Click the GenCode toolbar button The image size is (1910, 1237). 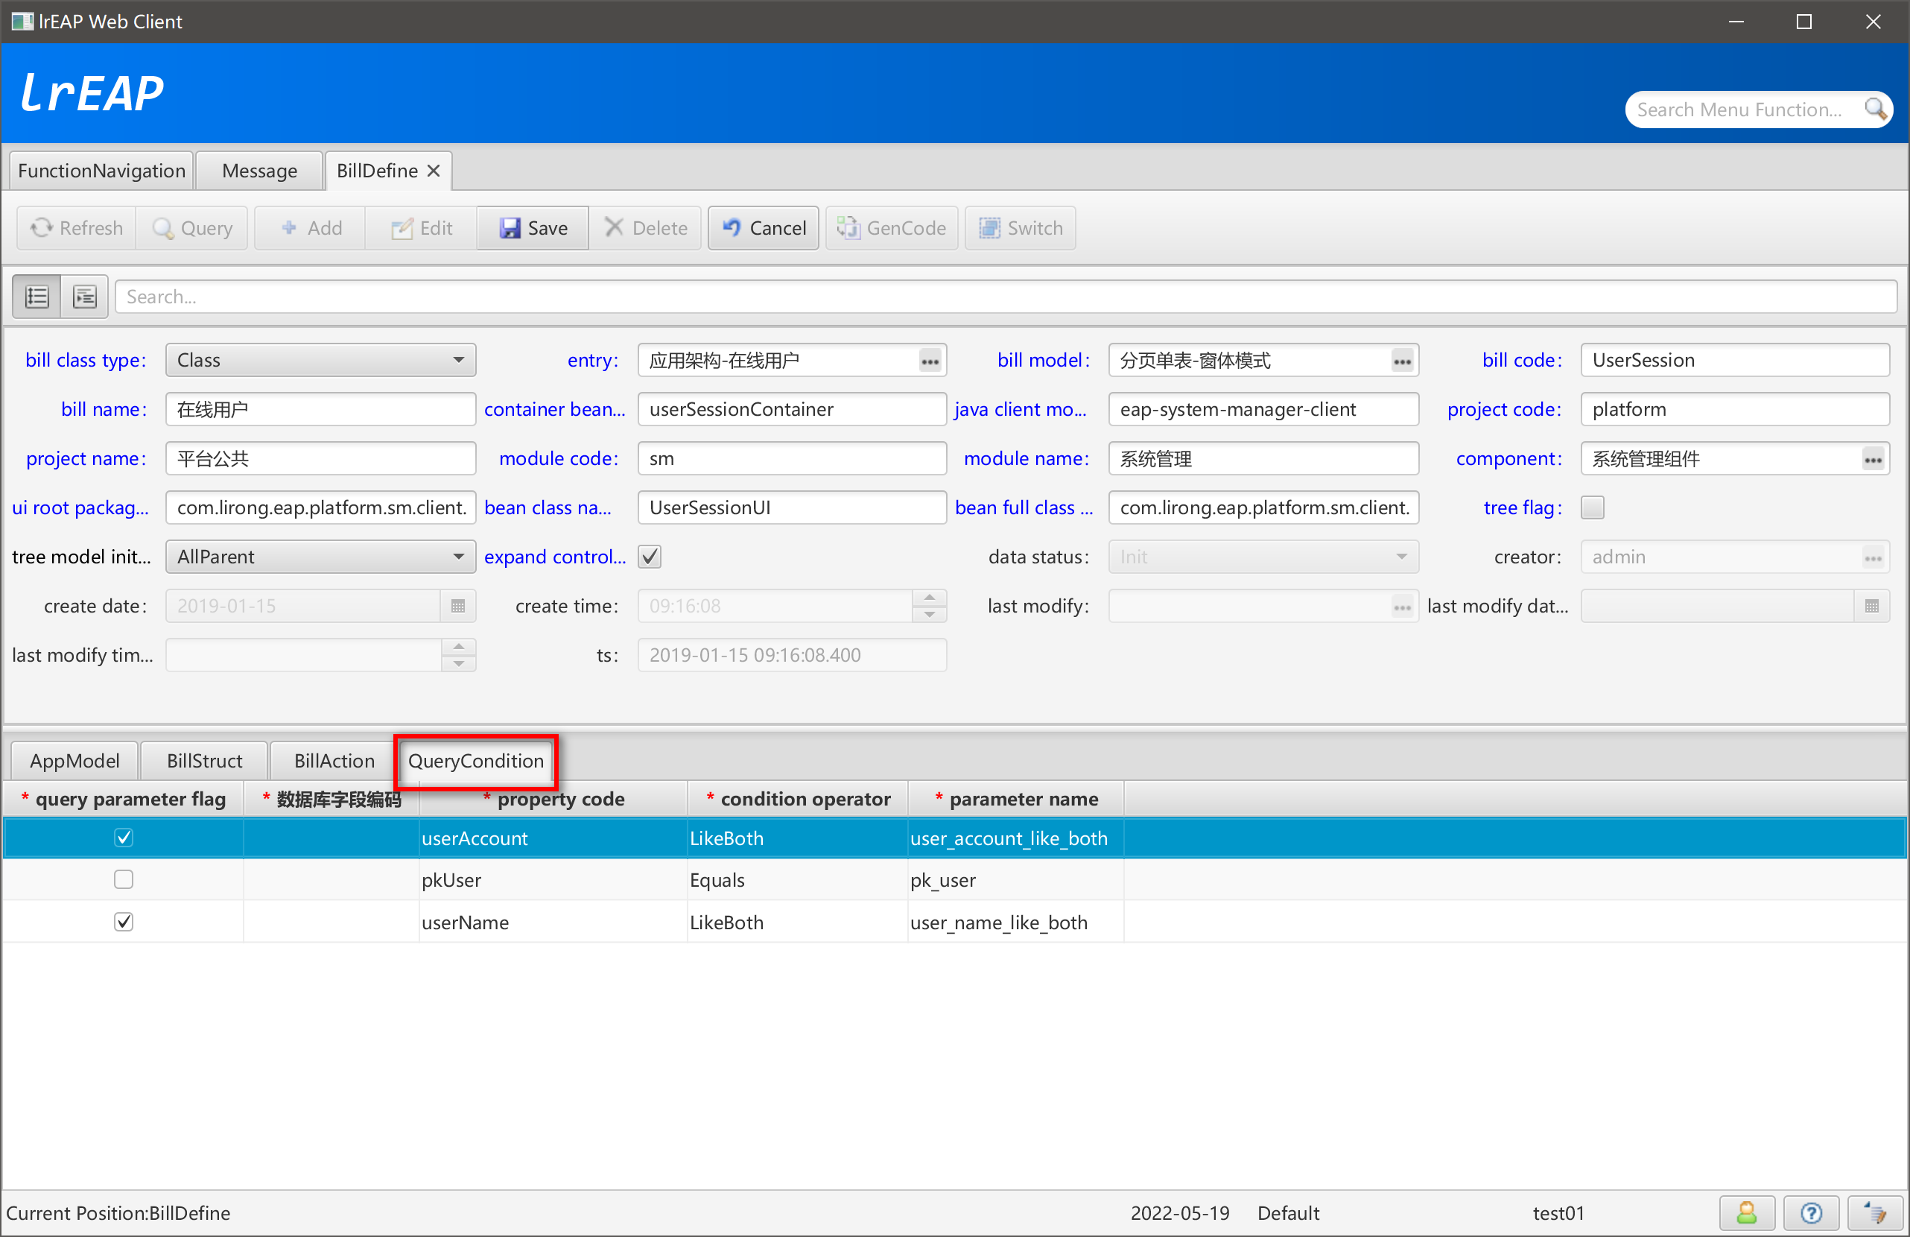pos(892,228)
